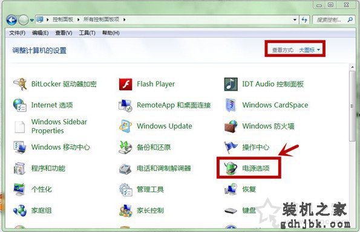The height and width of the screenshot is (232, 360).
Task: Open the 管理工具 text link
Action: click(150, 189)
